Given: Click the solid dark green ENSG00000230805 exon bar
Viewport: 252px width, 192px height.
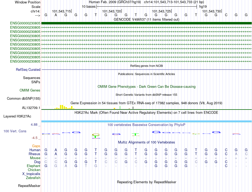Looking at the screenshot, I should pyautogui.click(x=146, y=23).
